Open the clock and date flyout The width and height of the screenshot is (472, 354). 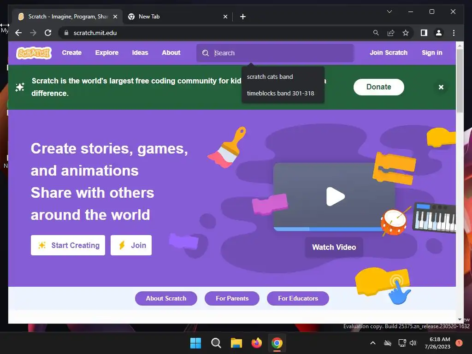coord(437,343)
